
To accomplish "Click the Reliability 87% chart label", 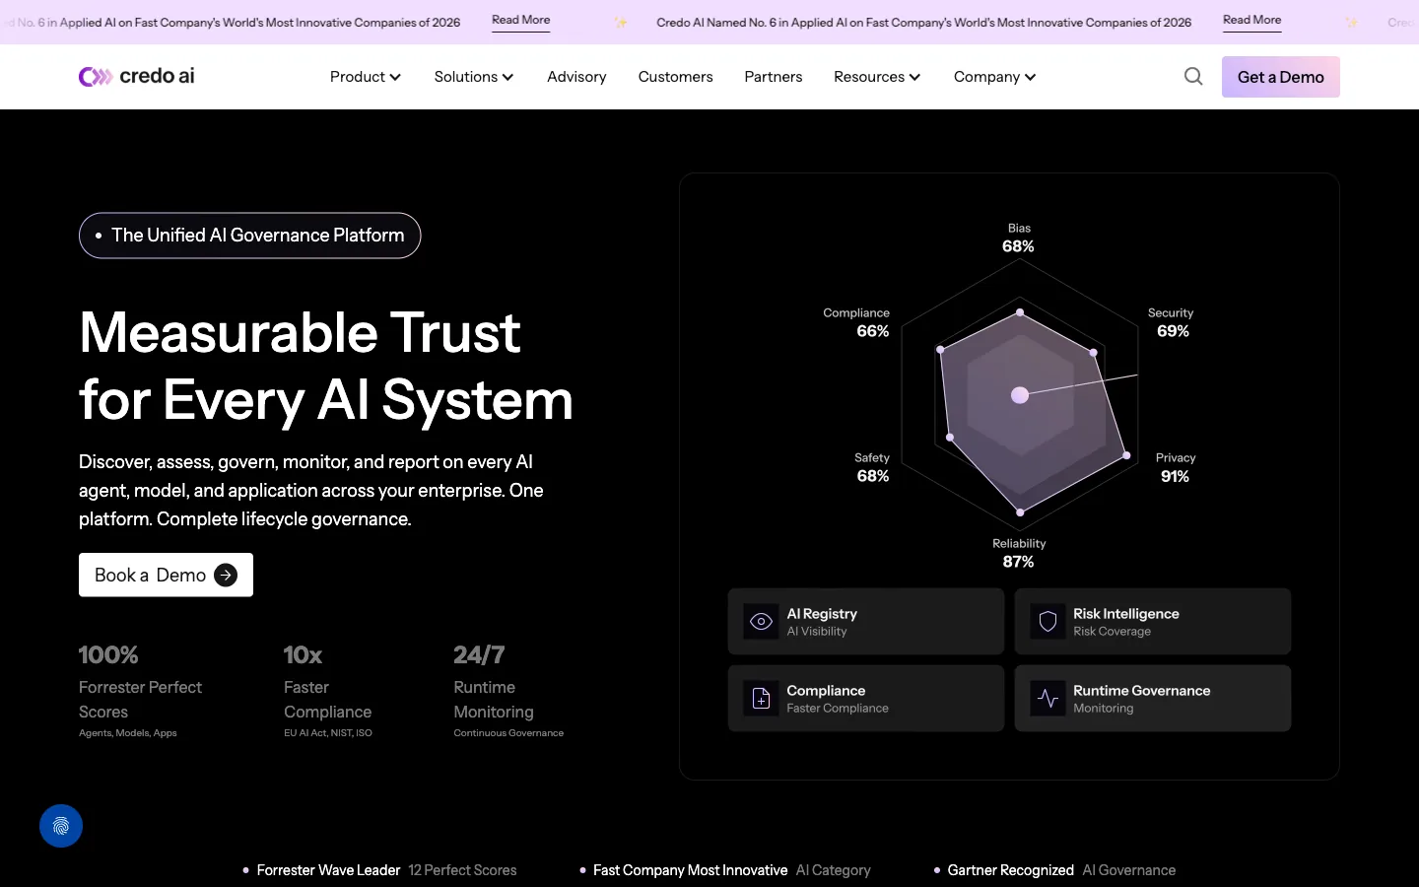I will [x=1019, y=553].
